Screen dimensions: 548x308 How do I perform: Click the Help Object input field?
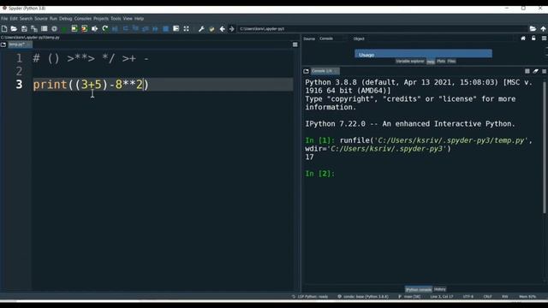(440, 38)
